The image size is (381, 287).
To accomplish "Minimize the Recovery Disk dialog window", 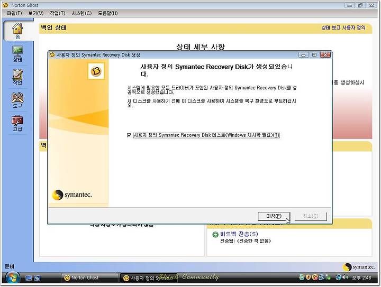I will (x=304, y=55).
